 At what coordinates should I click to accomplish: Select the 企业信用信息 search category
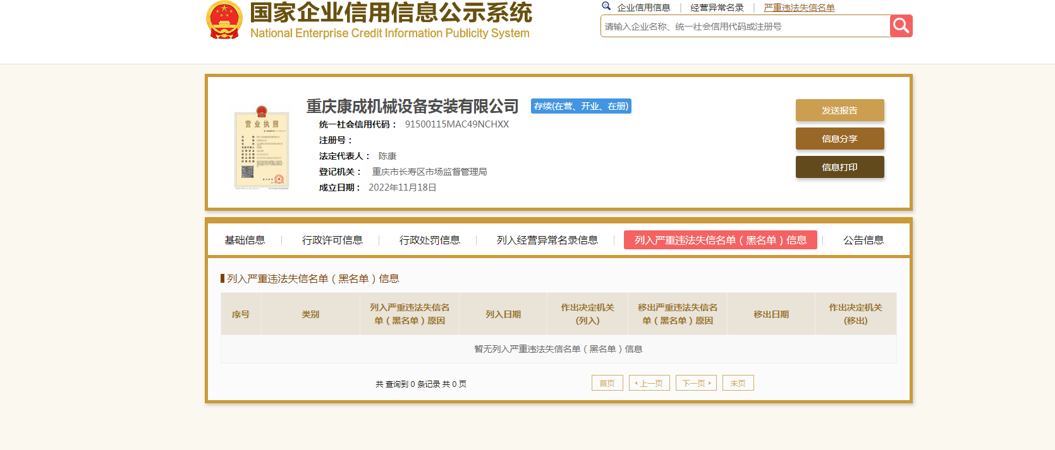pos(643,8)
